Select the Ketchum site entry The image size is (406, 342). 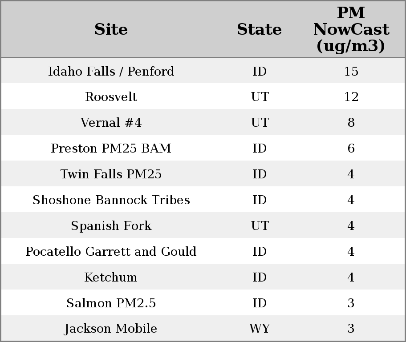(x=111, y=278)
